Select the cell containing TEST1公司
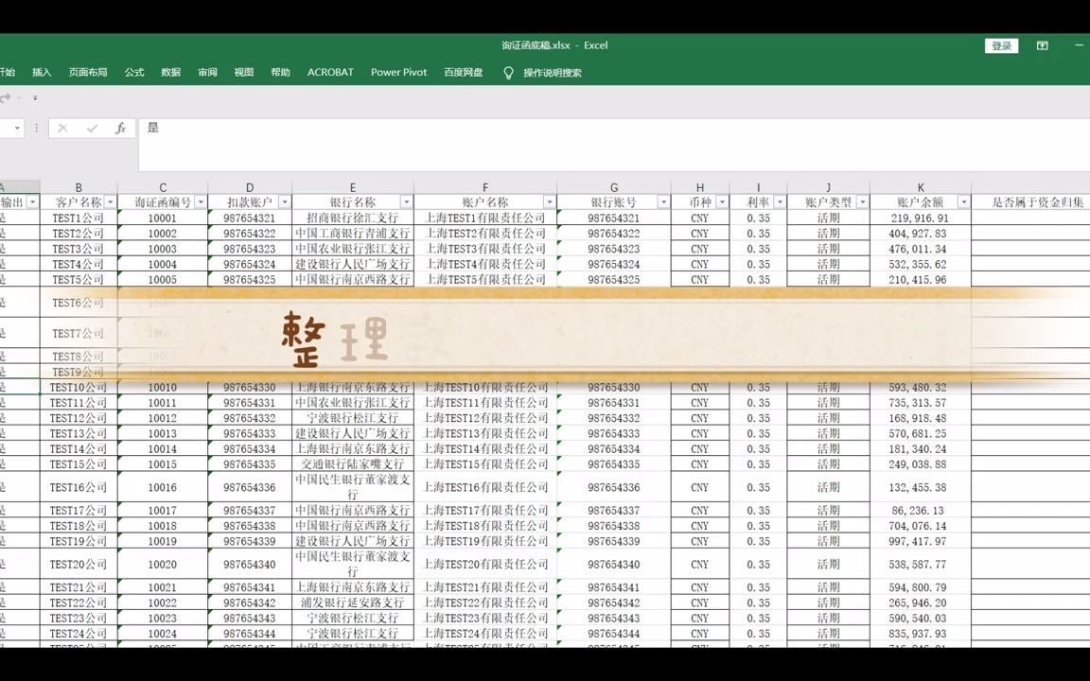This screenshot has width=1090, height=681. pyautogui.click(x=79, y=218)
